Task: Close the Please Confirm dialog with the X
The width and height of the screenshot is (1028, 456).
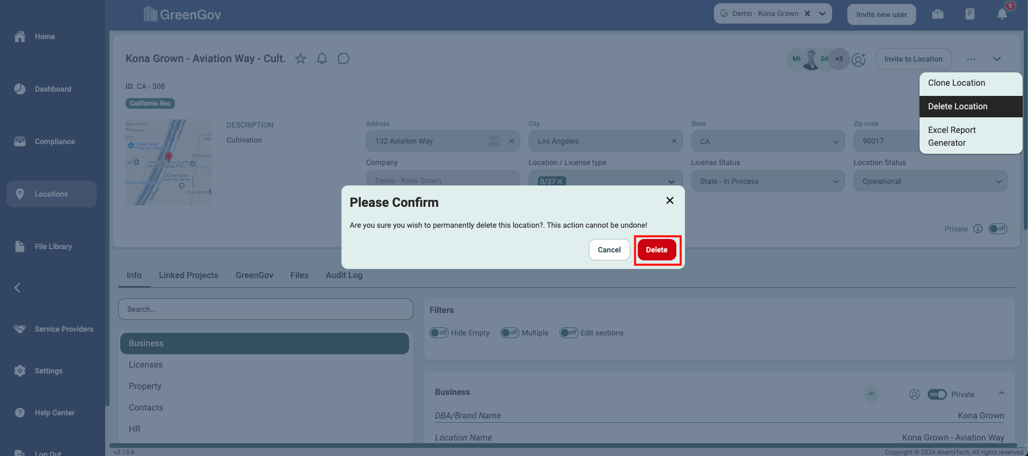Action: coord(670,200)
